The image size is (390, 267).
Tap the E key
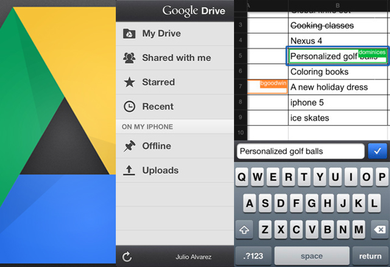(273, 177)
